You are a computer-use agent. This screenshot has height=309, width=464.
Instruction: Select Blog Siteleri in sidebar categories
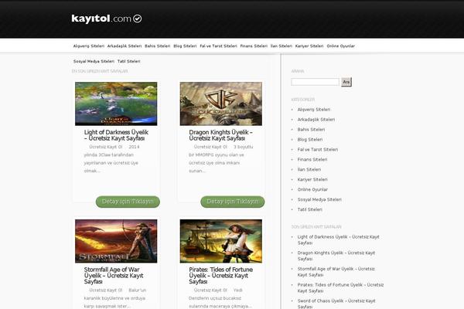pos(310,140)
